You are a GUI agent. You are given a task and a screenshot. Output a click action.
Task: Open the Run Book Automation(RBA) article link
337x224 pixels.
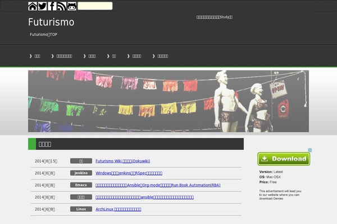point(158,185)
